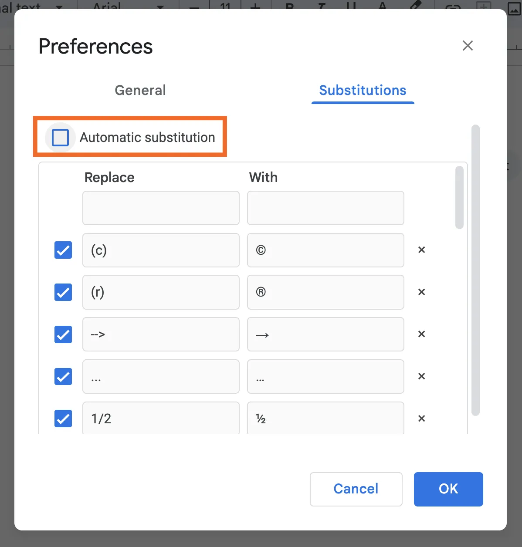
Task: Enable the Automatic substitution checkbox
Action: (x=60, y=138)
